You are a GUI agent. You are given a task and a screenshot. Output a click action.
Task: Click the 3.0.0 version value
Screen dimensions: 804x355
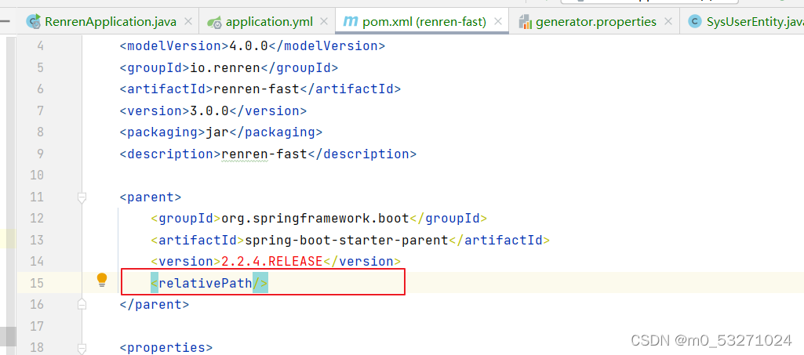tap(209, 110)
